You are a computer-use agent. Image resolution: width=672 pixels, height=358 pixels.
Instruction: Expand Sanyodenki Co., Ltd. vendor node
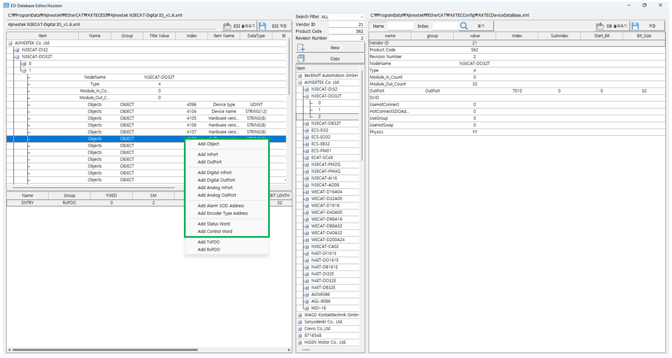click(300, 321)
